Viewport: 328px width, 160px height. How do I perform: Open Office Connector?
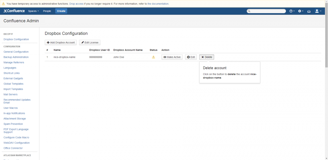pyautogui.click(x=13, y=148)
